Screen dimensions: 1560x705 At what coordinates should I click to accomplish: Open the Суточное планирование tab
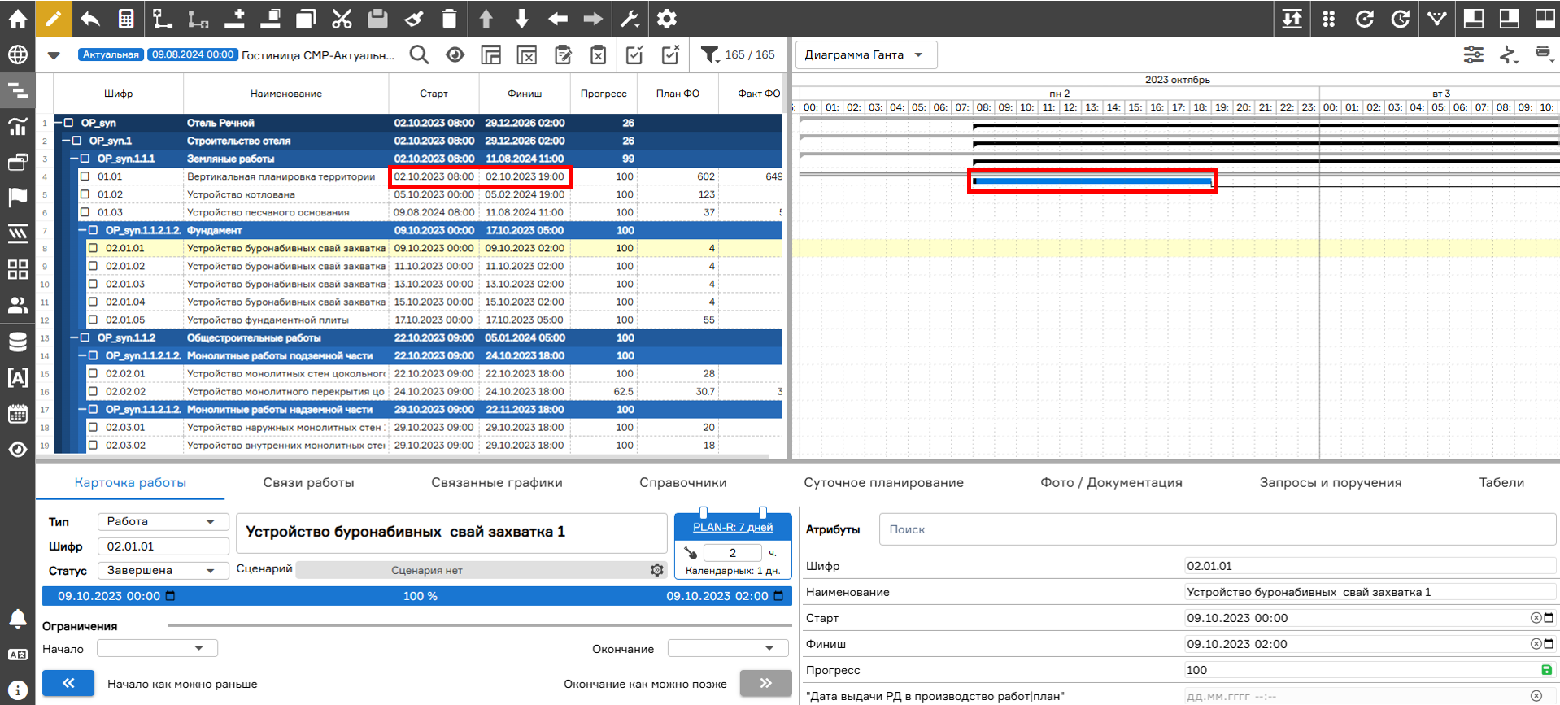pyautogui.click(x=883, y=482)
